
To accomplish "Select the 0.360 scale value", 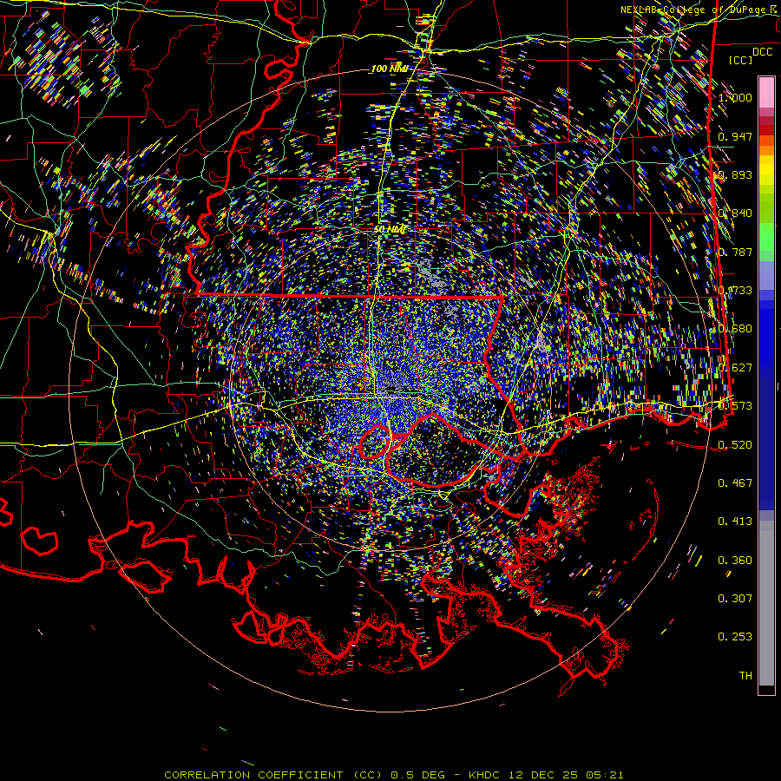I will (x=735, y=561).
